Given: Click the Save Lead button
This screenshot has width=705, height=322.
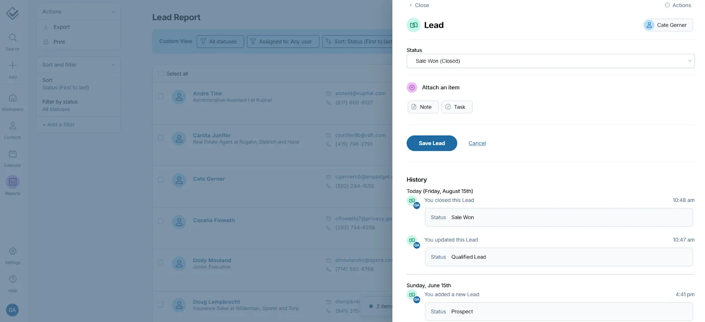Looking at the screenshot, I should (432, 143).
